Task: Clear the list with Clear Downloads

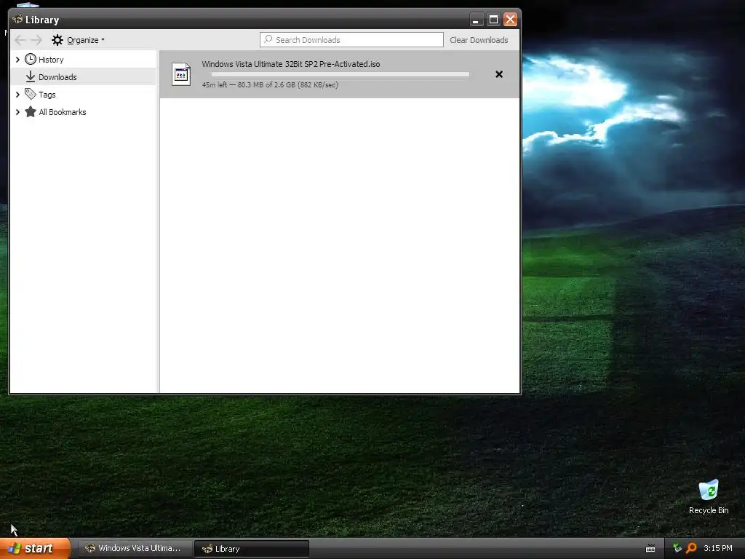Action: (479, 40)
